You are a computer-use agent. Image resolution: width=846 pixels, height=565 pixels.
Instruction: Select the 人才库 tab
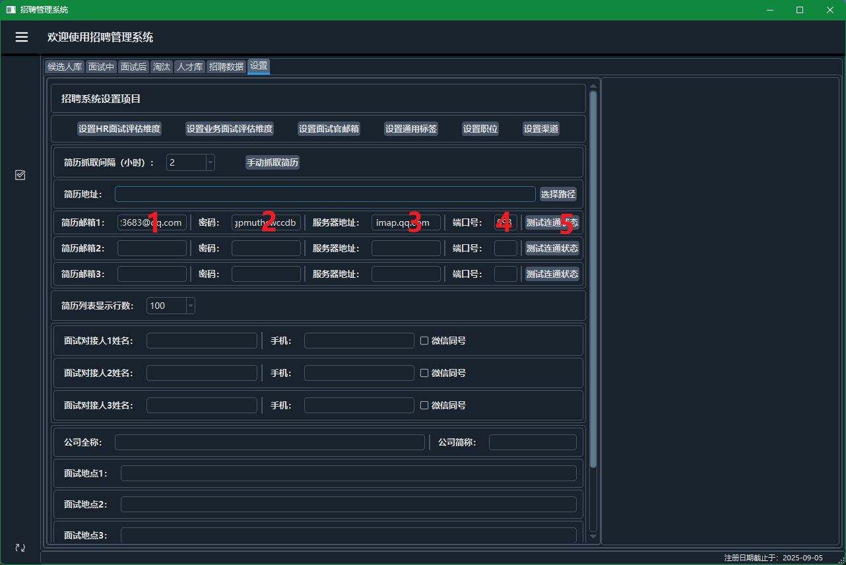pos(189,67)
